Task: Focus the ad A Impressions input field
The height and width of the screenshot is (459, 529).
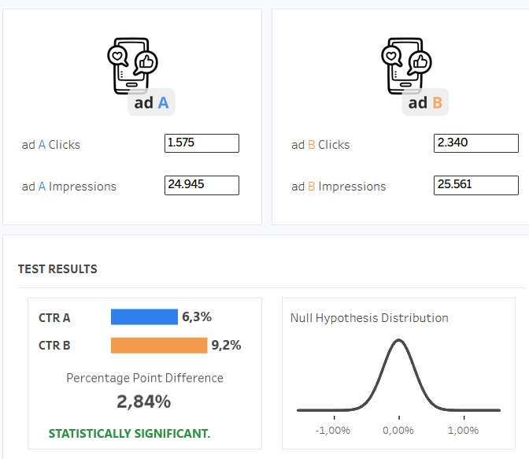Action: [x=202, y=185]
